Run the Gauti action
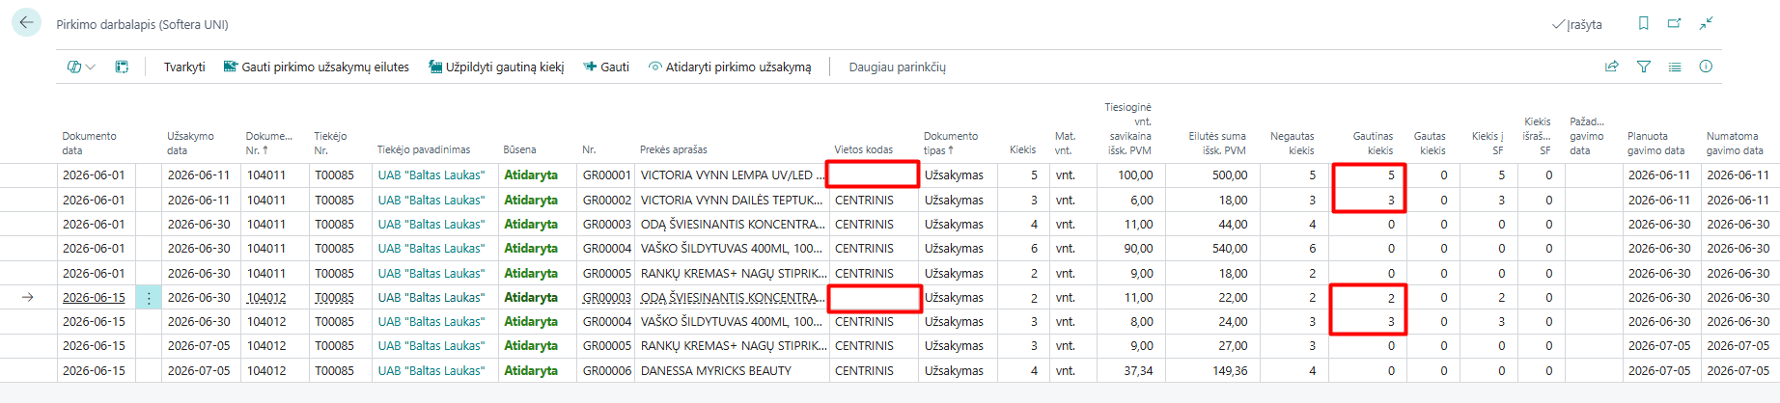 click(606, 67)
